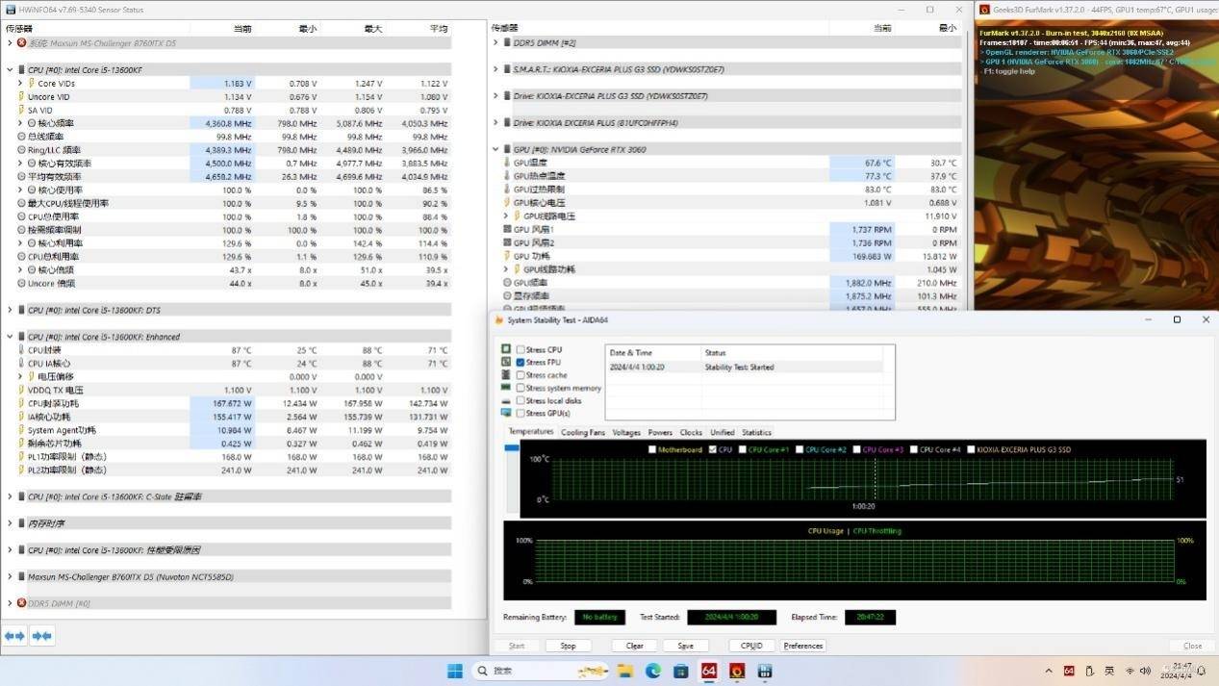Expand the CPU [#0] DTS section
The image size is (1219, 686).
10,310
